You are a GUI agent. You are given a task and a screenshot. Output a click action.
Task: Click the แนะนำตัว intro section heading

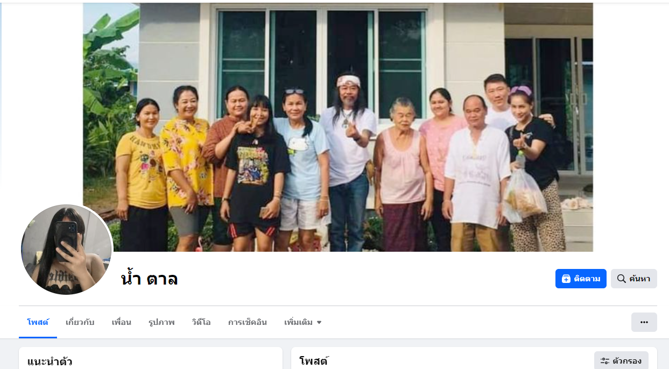50,361
